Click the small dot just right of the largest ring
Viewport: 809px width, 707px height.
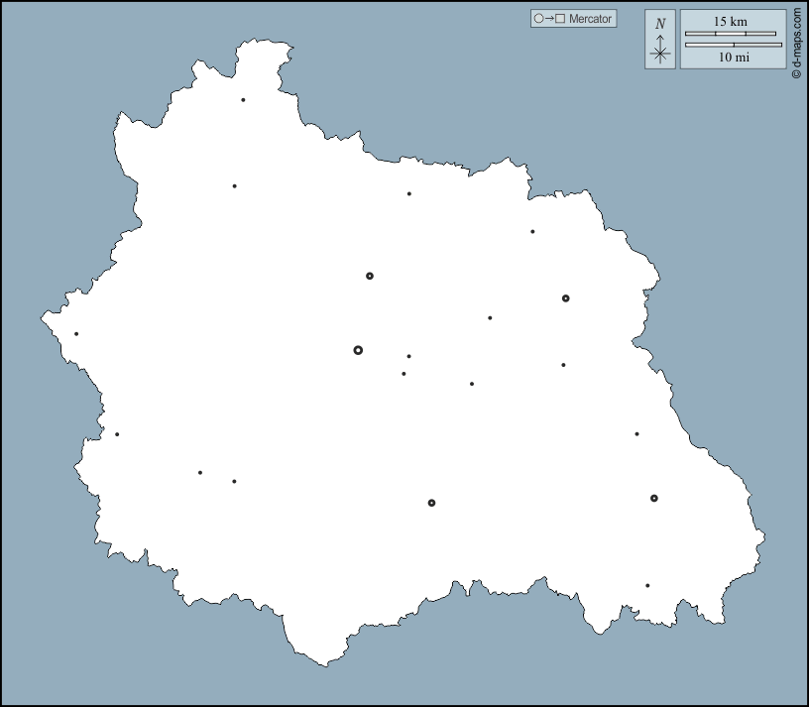pos(408,356)
